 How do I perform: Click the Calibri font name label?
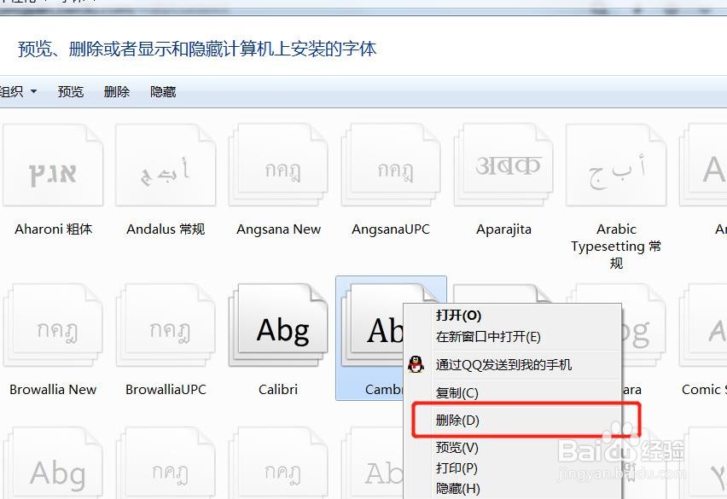coord(278,390)
